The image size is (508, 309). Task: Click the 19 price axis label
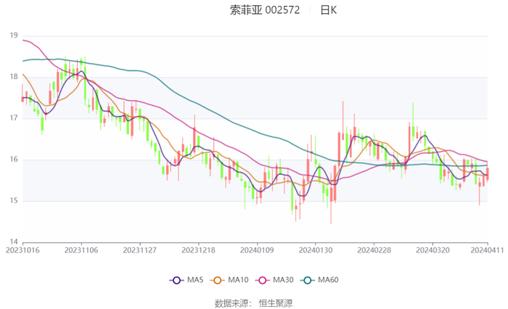click(14, 36)
